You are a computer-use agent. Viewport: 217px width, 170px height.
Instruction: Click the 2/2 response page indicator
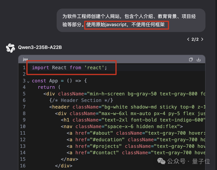[195, 39]
